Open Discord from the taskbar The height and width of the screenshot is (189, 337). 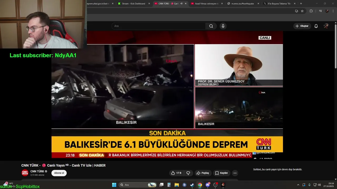coord(208,185)
